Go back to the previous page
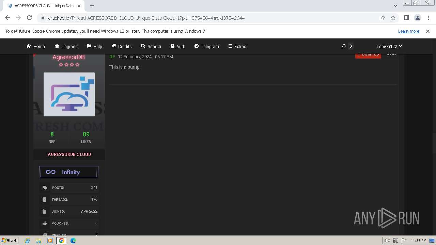This screenshot has height=245, width=436. [7, 18]
